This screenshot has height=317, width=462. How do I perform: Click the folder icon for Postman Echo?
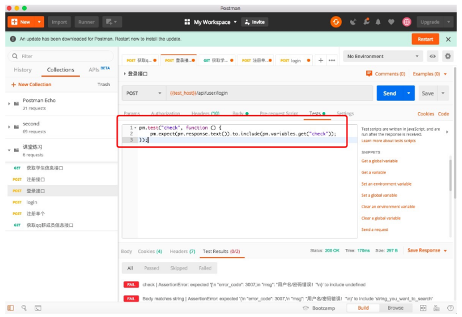17,104
